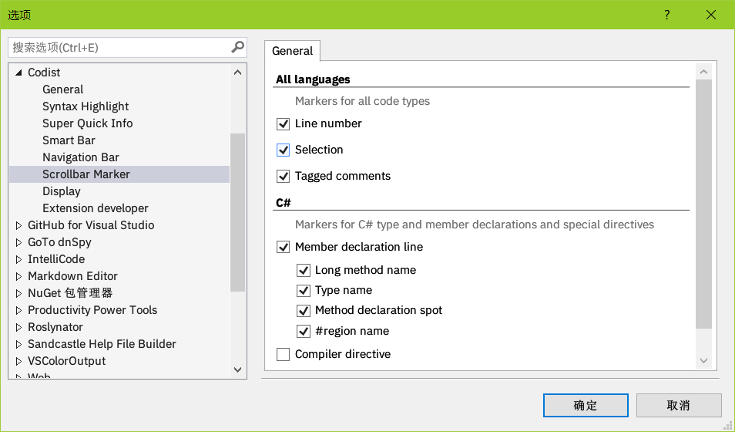
Task: Click the Codist tree label
Action: 44,73
